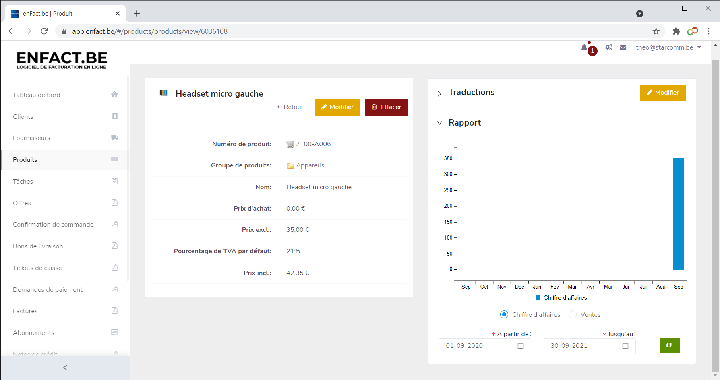
Task: Open Chrome three-dot menu
Action: click(709, 31)
